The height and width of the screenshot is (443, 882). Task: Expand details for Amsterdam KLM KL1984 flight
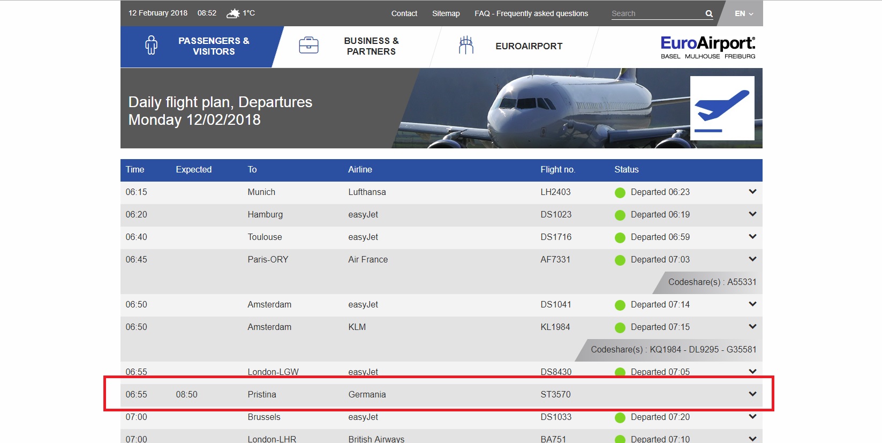752,327
